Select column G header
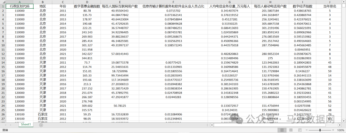This screenshot has height=133, width=346. click(x=229, y=2)
